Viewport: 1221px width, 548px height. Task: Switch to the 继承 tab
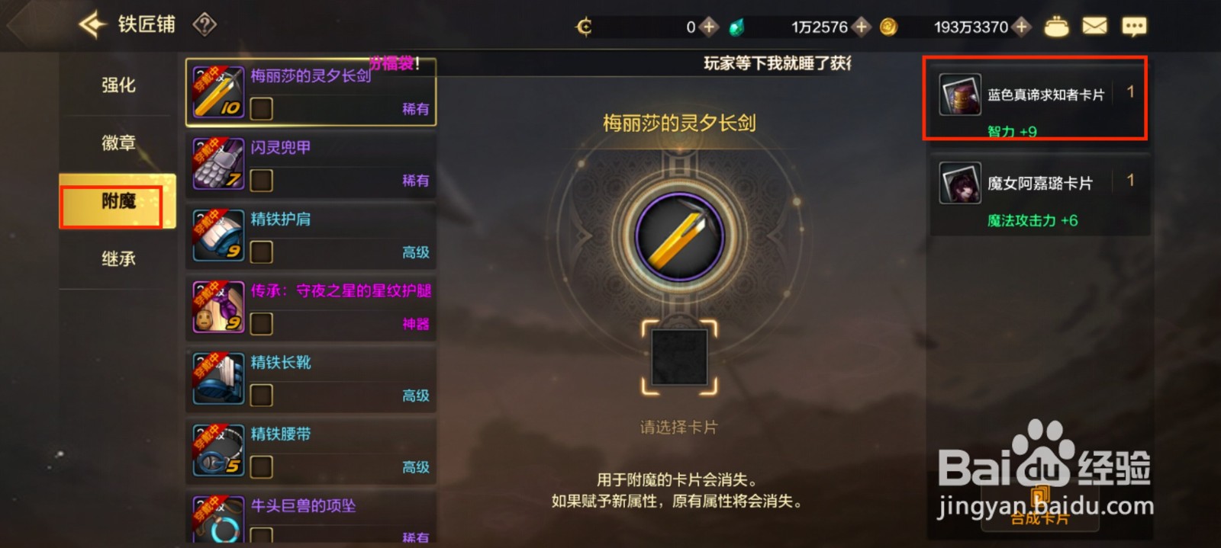pos(118,259)
